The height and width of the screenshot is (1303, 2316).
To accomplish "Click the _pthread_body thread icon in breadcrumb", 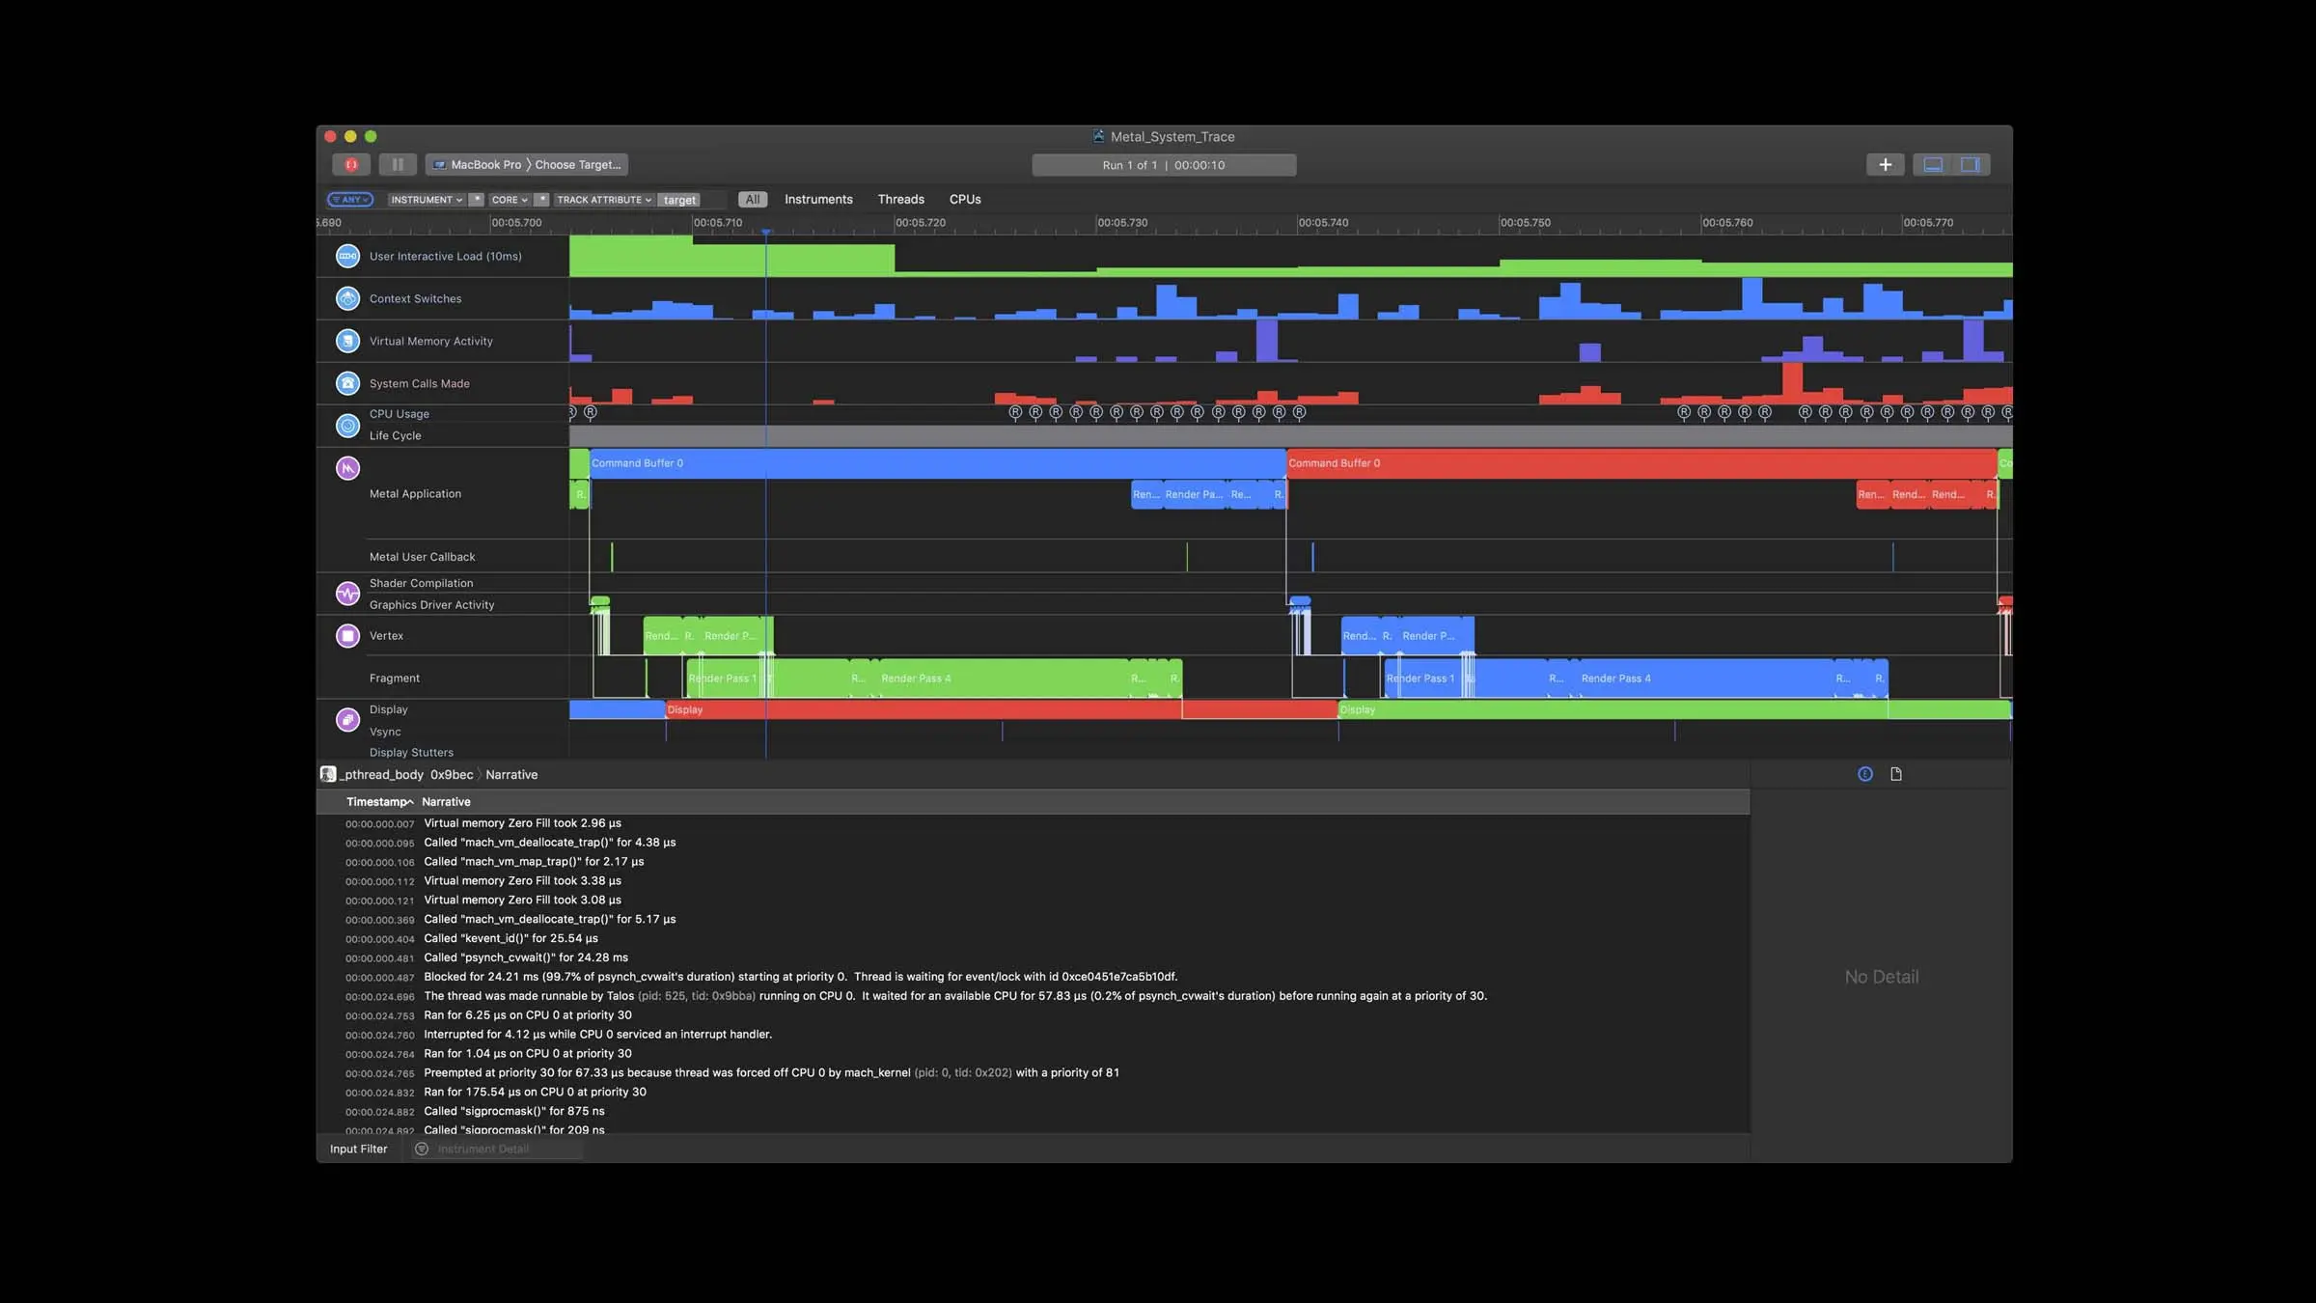I will coord(328,774).
